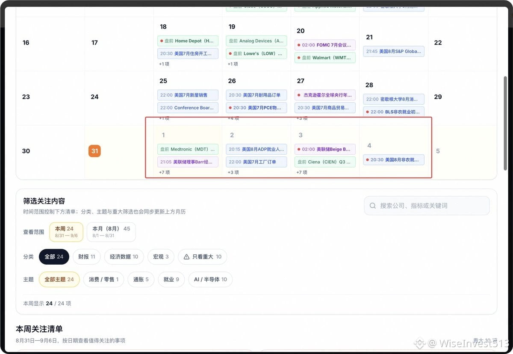Choose the AI / 半导体 10 theme
The image size is (513, 354).
(210, 280)
